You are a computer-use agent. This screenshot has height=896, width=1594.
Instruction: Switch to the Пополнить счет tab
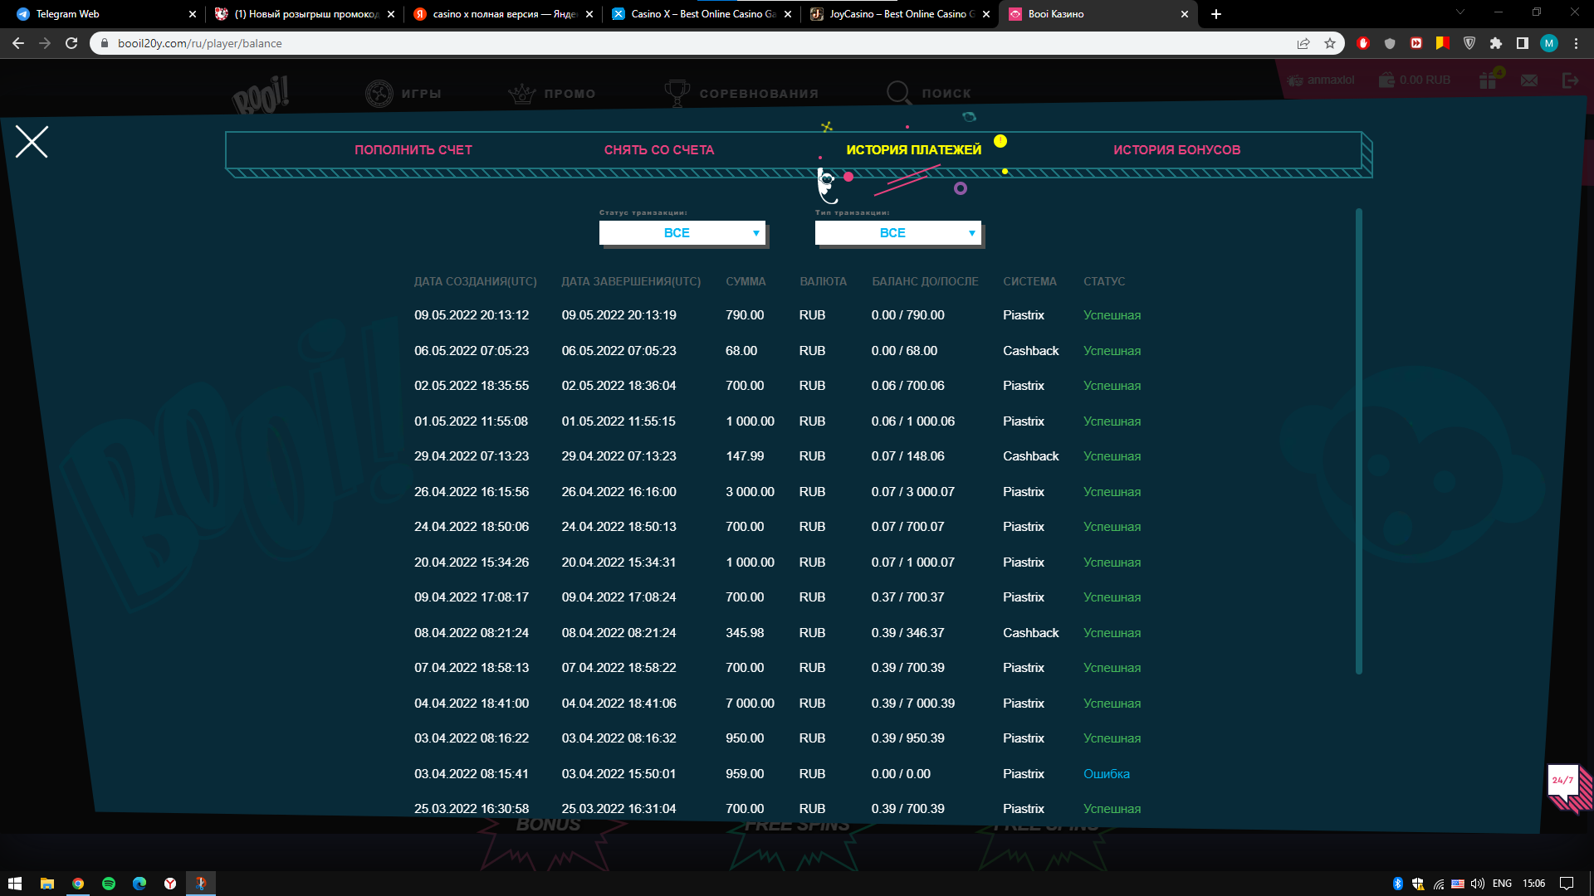click(x=413, y=150)
